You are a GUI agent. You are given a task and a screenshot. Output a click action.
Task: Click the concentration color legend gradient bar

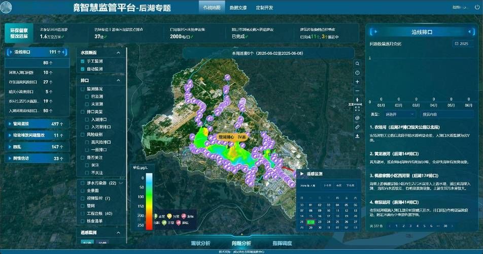click(x=149, y=201)
